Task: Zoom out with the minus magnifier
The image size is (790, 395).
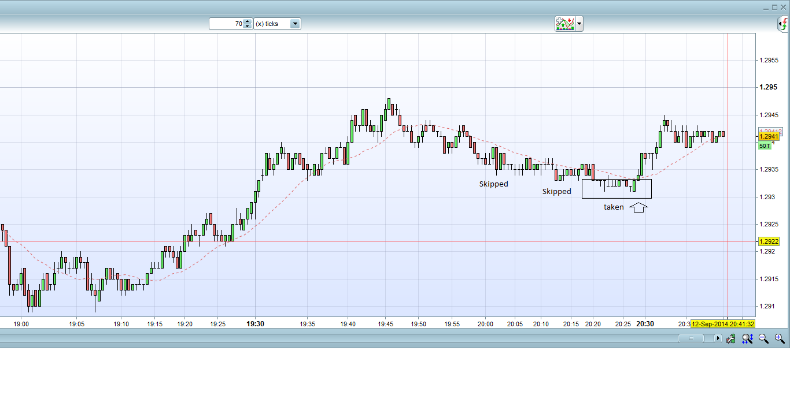Action: (763, 339)
